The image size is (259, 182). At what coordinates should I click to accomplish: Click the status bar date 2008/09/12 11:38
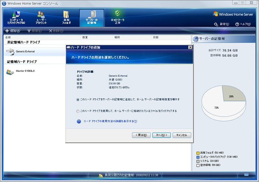tap(147, 175)
